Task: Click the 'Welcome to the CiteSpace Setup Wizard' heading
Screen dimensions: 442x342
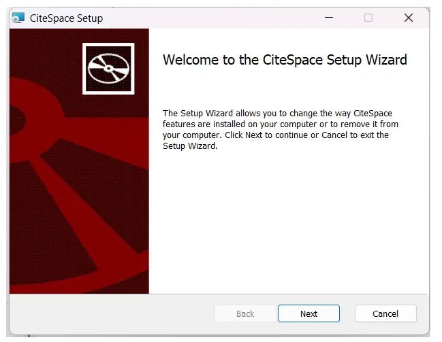Action: 285,60
